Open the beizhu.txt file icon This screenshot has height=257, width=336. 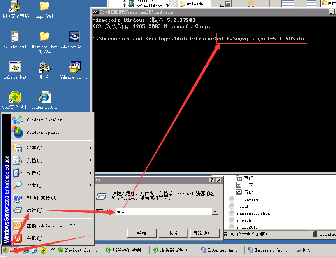coord(15,40)
